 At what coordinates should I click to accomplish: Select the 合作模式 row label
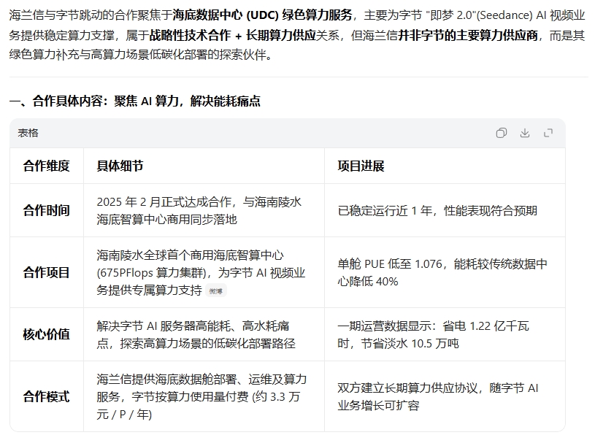tap(46, 396)
